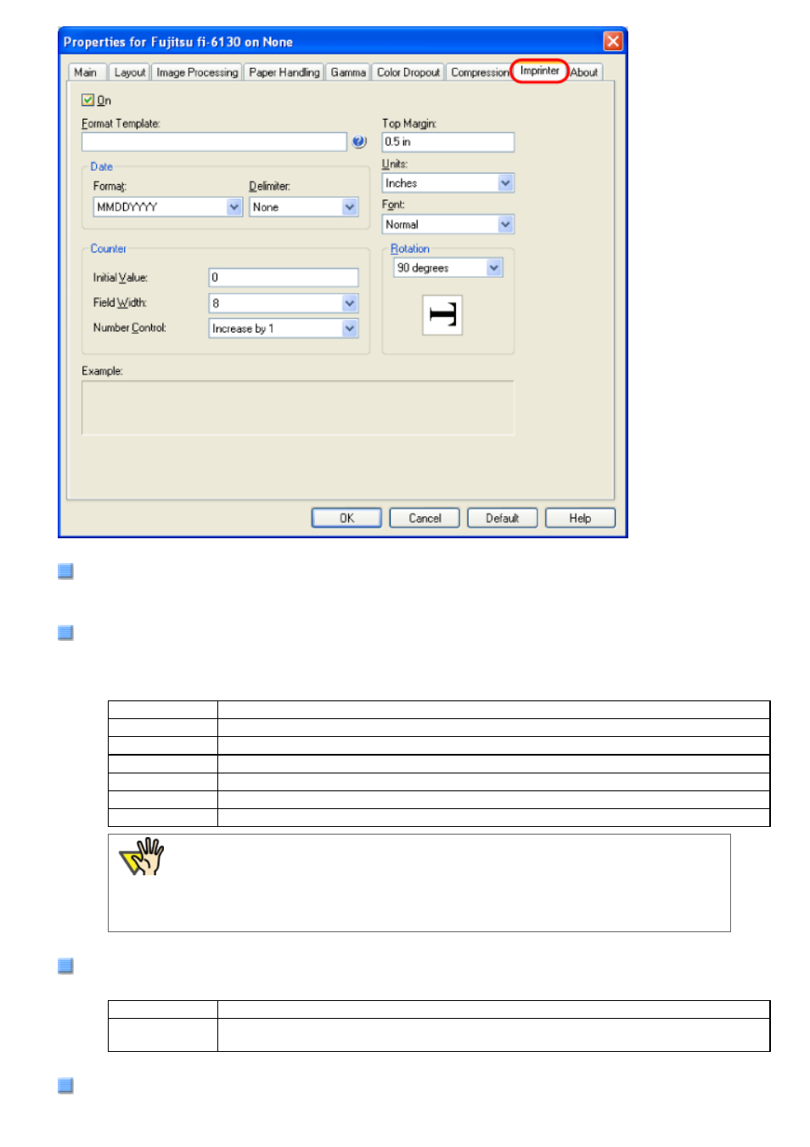The image size is (810, 1147).
Task: Click the rotation preview icon
Action: 442,315
